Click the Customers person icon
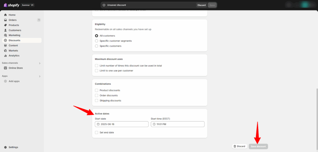This screenshot has height=152, width=318. pos(6,30)
